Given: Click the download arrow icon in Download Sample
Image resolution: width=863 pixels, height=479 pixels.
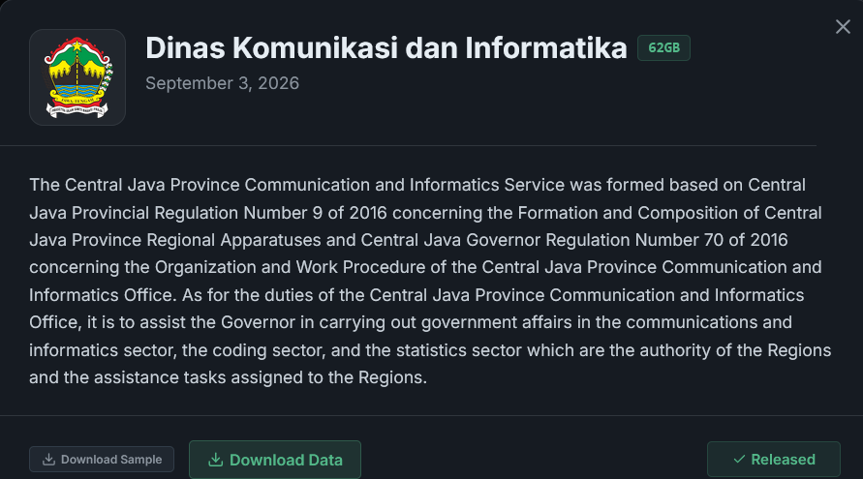Looking at the screenshot, I should [49, 460].
